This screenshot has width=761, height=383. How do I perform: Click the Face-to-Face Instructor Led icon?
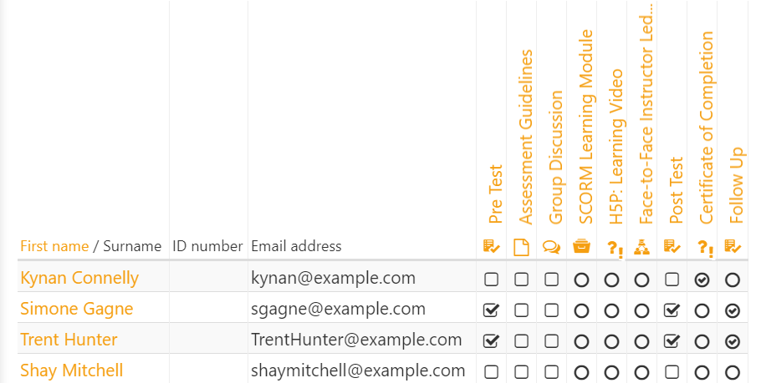coord(641,247)
